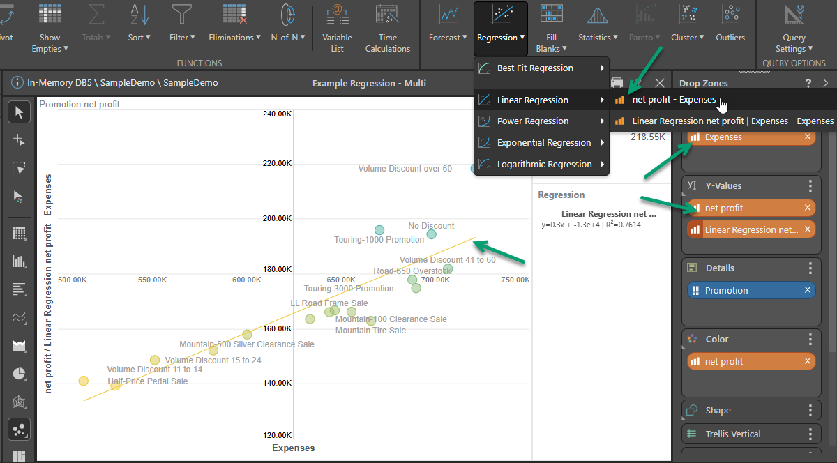
Task: Select Exponential Regression menu item
Action: 541,143
